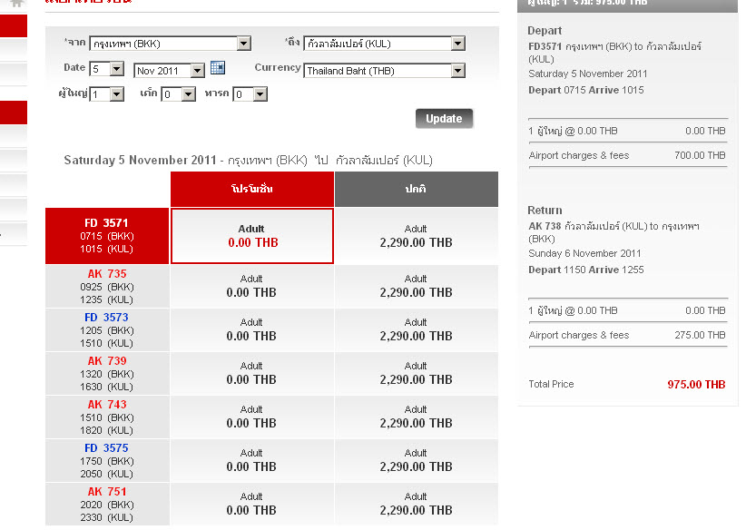The height and width of the screenshot is (530, 746).
Task: Click the 700.00 THB airport charges amount
Action: 700,155
